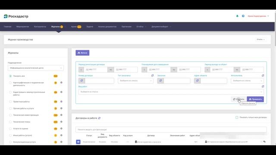Screen dimensions: 276x155
Task: Select the Проектные работы radio button
Action: [10, 102]
